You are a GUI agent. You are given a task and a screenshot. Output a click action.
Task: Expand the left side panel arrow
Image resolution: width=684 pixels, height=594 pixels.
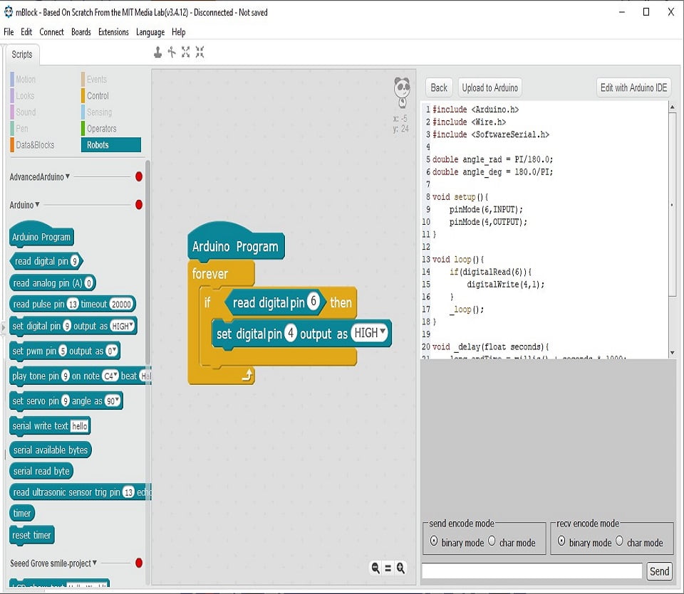pyautogui.click(x=3, y=327)
